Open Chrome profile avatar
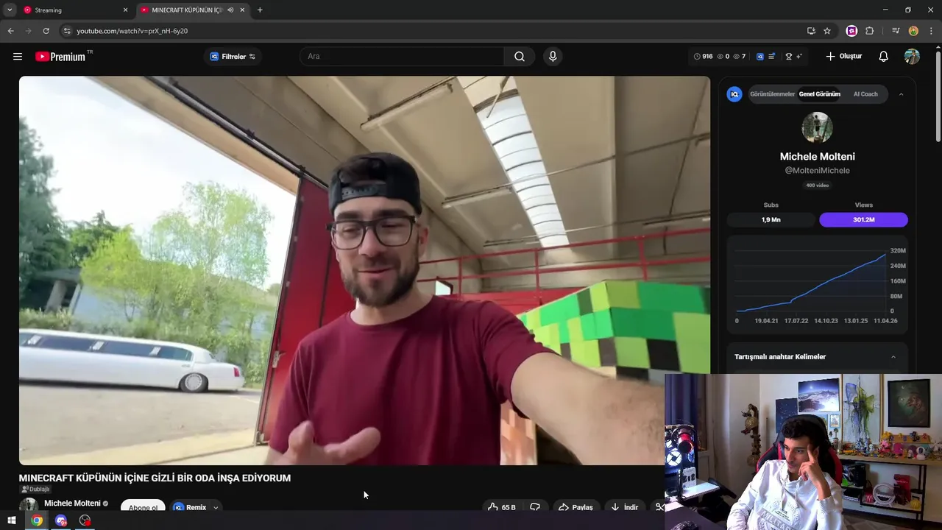This screenshot has height=530, width=942. 913,31
